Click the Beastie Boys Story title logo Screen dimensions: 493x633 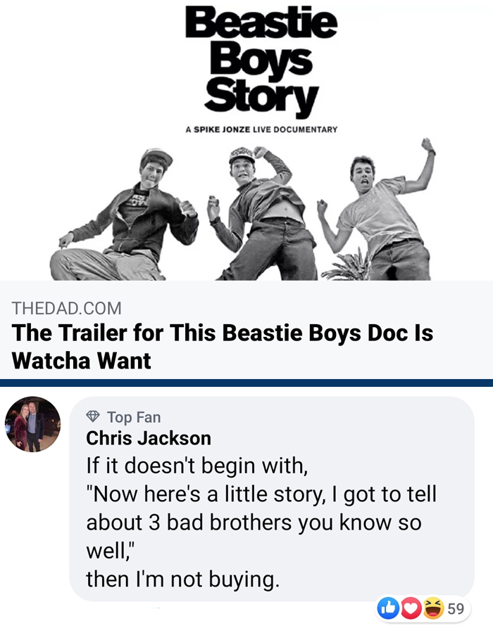(261, 60)
